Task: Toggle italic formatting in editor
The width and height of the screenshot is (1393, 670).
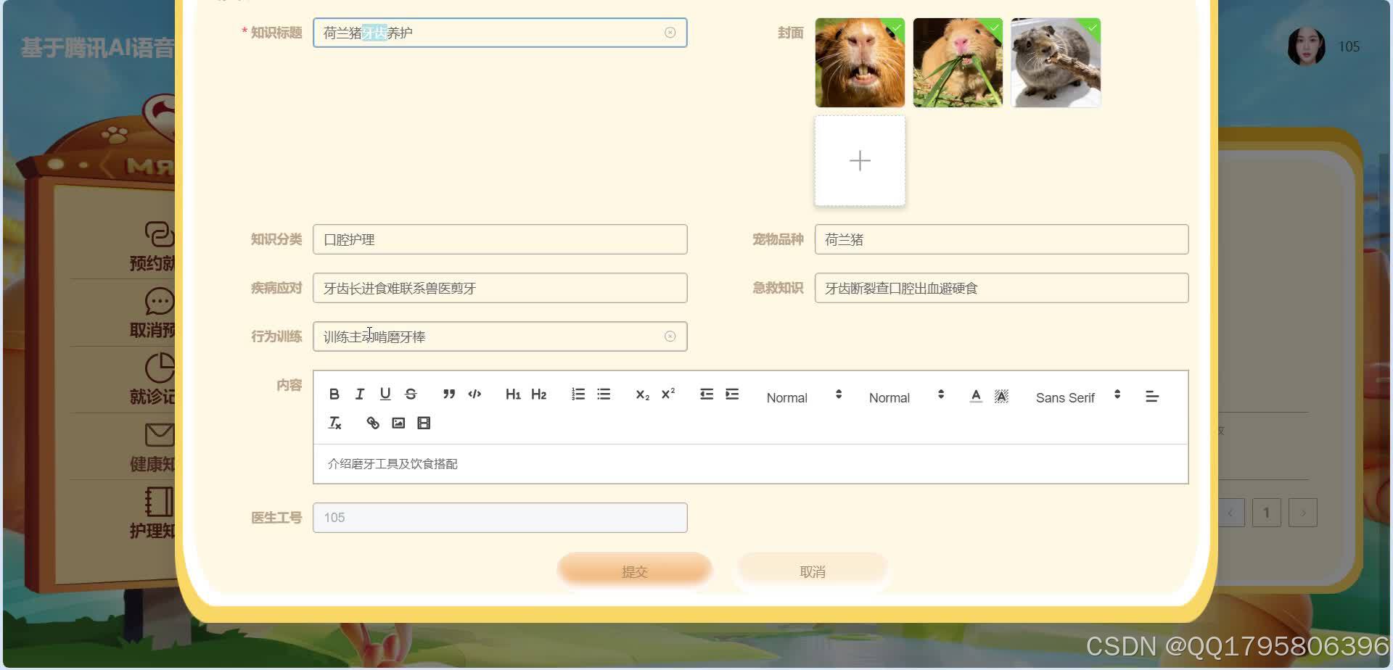Action: click(359, 394)
